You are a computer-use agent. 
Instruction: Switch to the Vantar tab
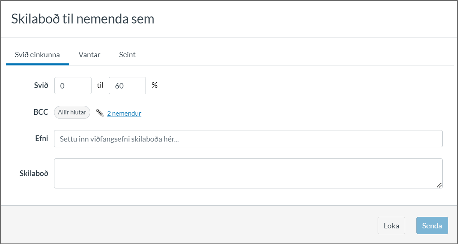[89, 55]
